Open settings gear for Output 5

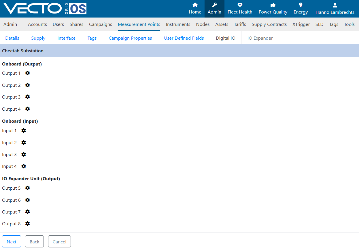click(27, 188)
